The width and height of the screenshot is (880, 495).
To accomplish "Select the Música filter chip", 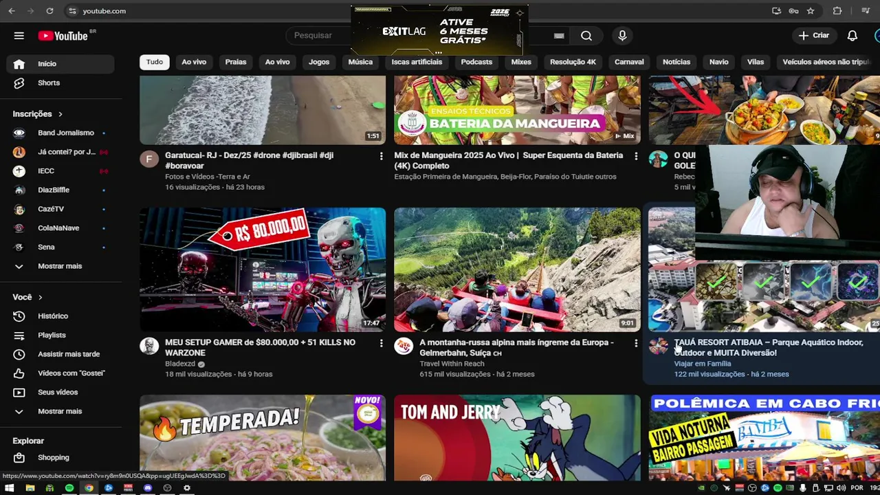I will coord(360,62).
